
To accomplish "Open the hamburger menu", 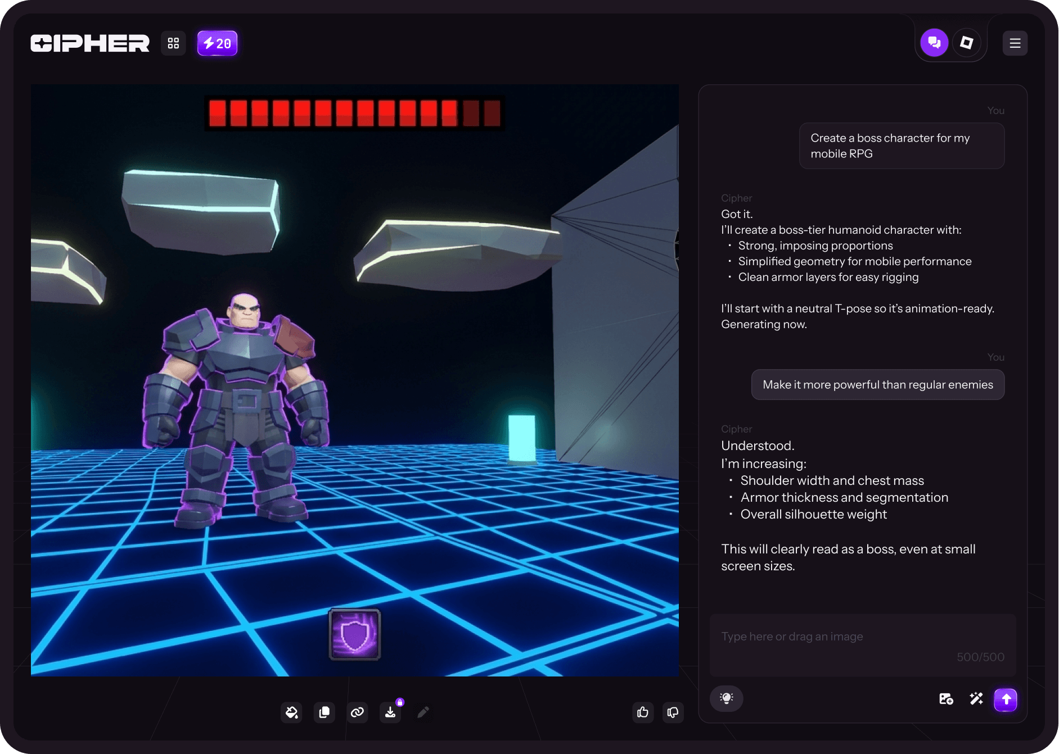I will (1015, 43).
